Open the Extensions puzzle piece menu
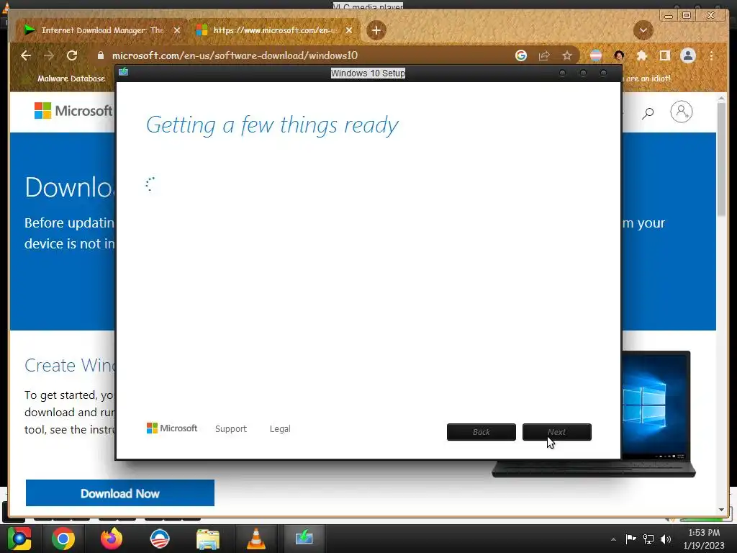737x553 pixels. 641,55
